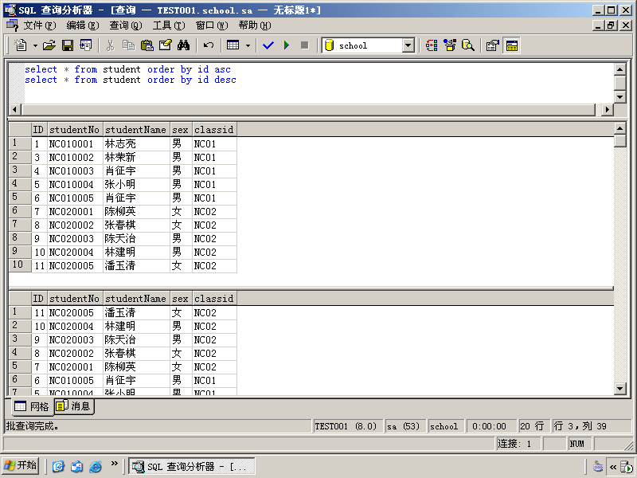Click the Parse Query checkmark icon
Image resolution: width=637 pixels, height=478 pixels.
(x=268, y=45)
